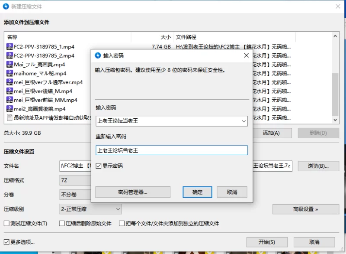The height and width of the screenshot is (254, 346).
Task: Select the 最新地址及APP请发邮箱自动获取 text file
Action: pyautogui.click(x=52, y=117)
